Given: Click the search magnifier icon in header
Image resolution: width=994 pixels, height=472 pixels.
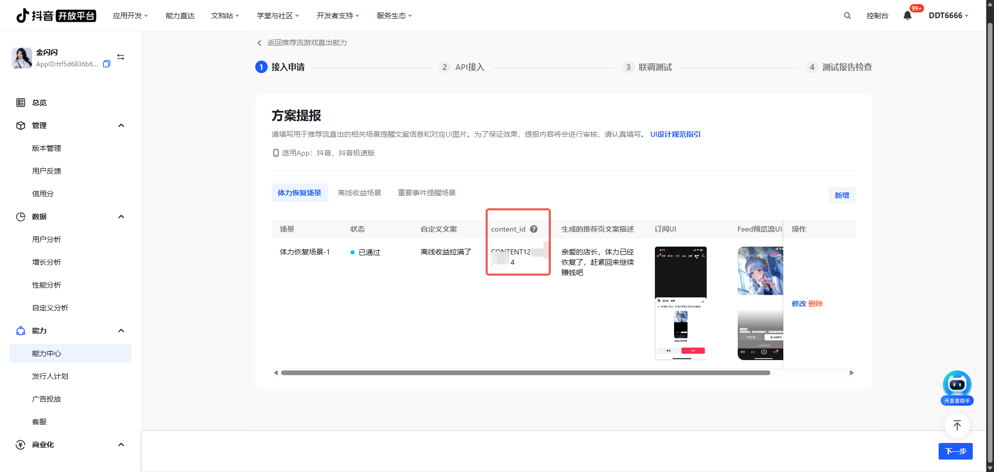Looking at the screenshot, I should pyautogui.click(x=847, y=16).
